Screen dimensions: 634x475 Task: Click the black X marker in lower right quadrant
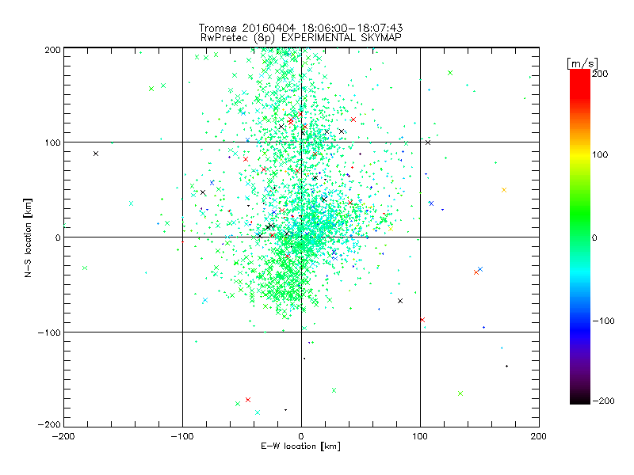[x=400, y=301]
